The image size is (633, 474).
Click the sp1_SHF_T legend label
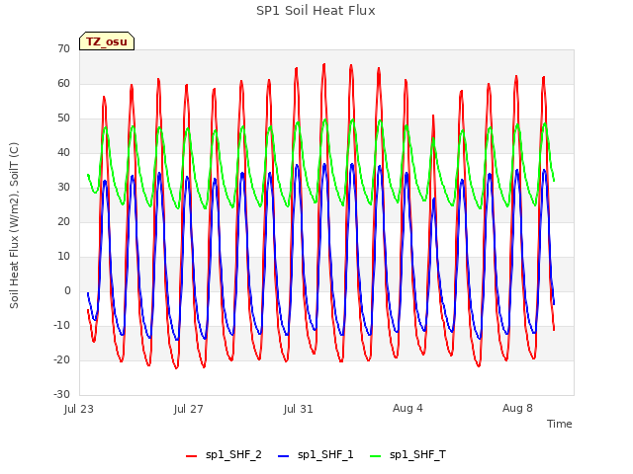click(x=417, y=455)
